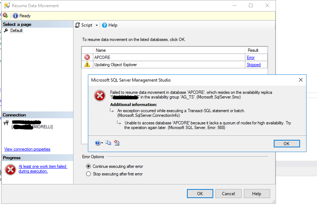Viewport: 317px width, 211px height.
Task: Maximize the Resume Data Movement window
Action: coord(251,5)
